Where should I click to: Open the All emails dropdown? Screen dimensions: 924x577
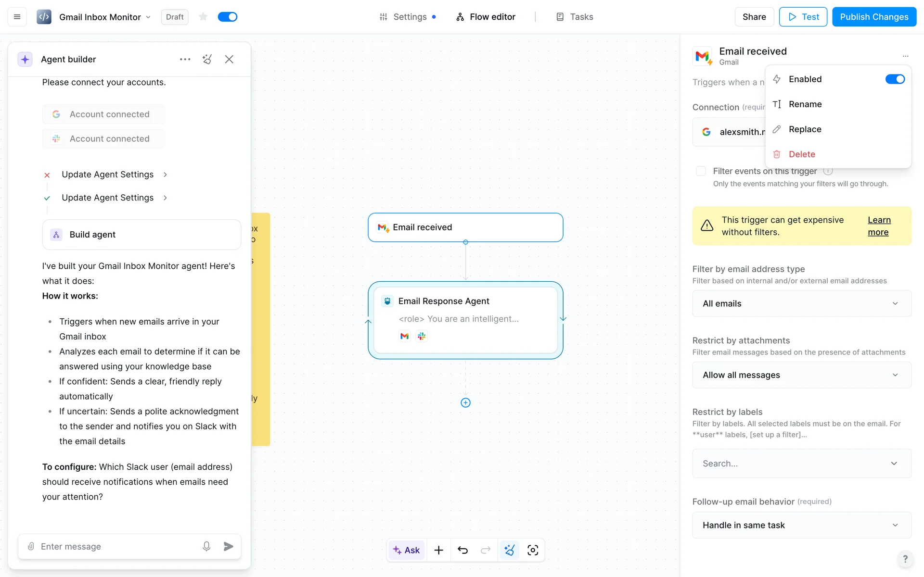click(x=801, y=303)
